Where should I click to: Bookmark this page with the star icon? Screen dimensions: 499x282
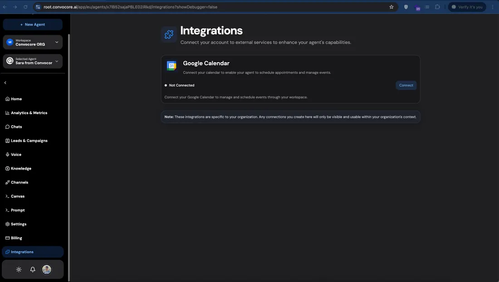click(391, 7)
